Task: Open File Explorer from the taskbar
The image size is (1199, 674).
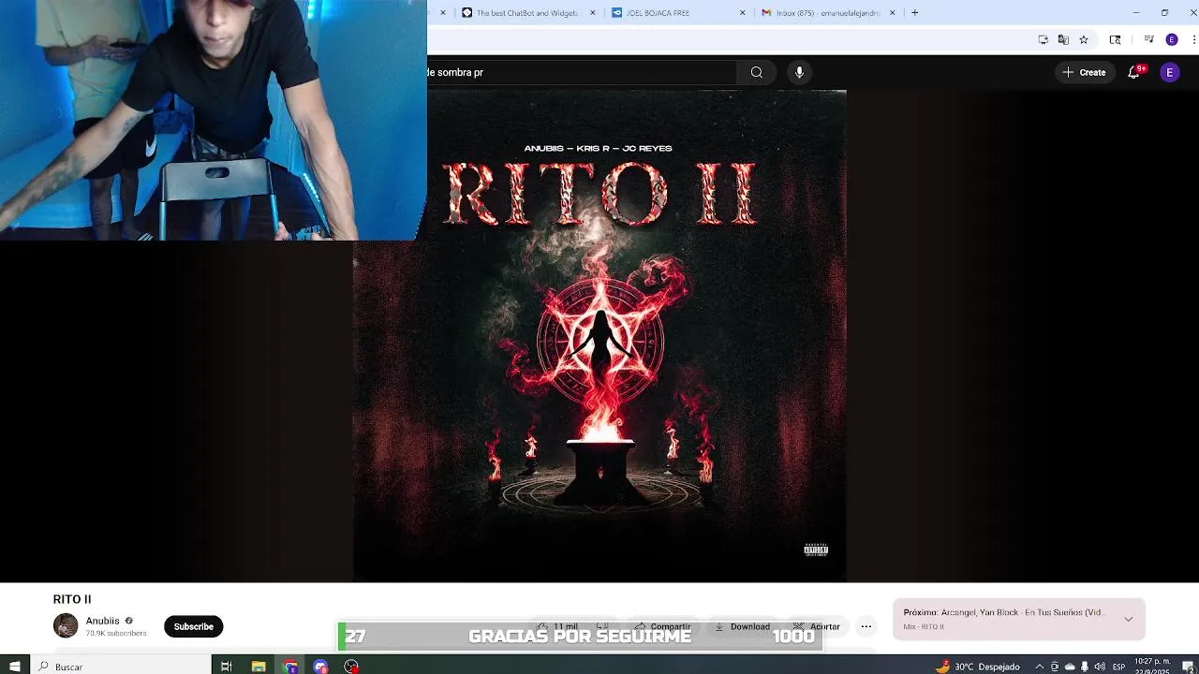Action: coord(259,667)
